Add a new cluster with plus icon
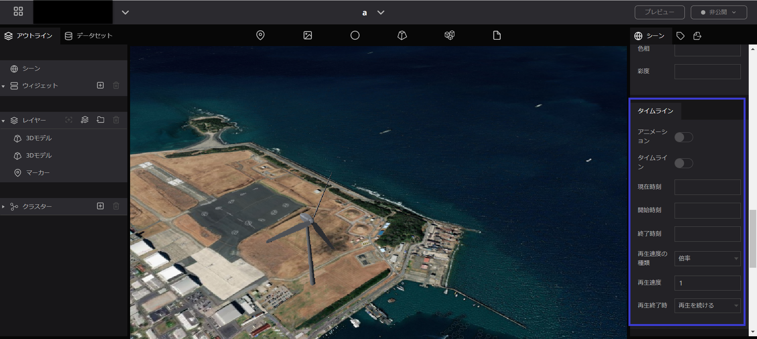This screenshot has width=757, height=339. click(101, 206)
